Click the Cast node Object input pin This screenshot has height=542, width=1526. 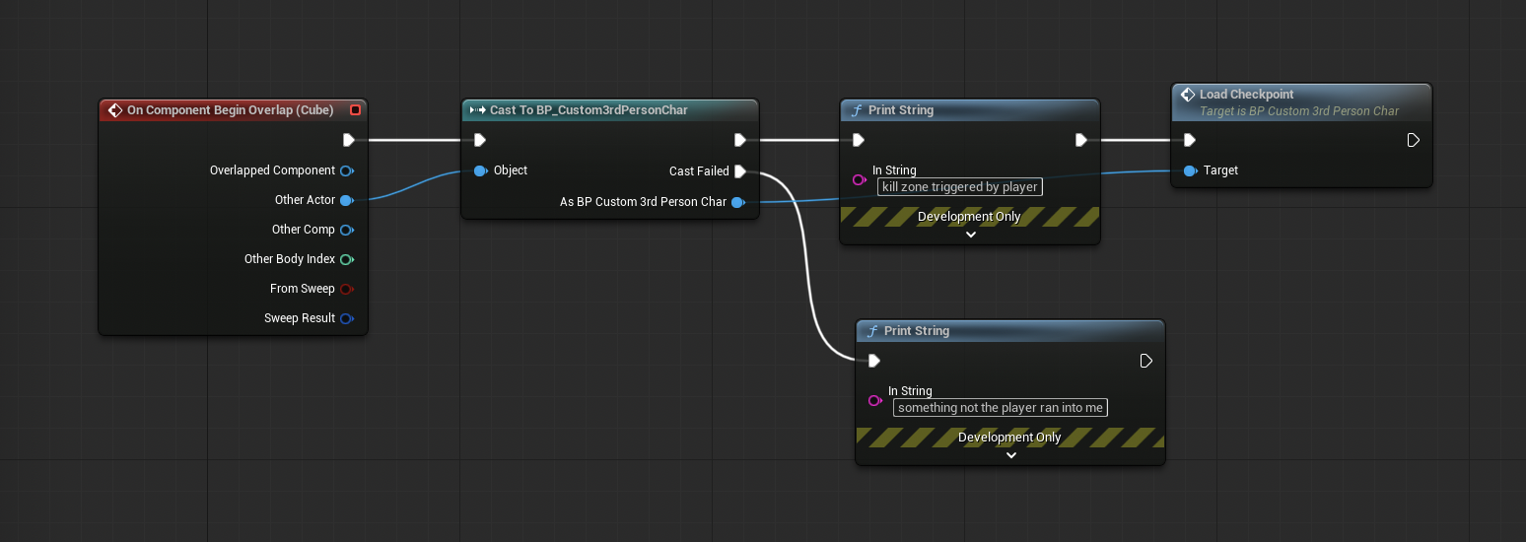coord(480,170)
